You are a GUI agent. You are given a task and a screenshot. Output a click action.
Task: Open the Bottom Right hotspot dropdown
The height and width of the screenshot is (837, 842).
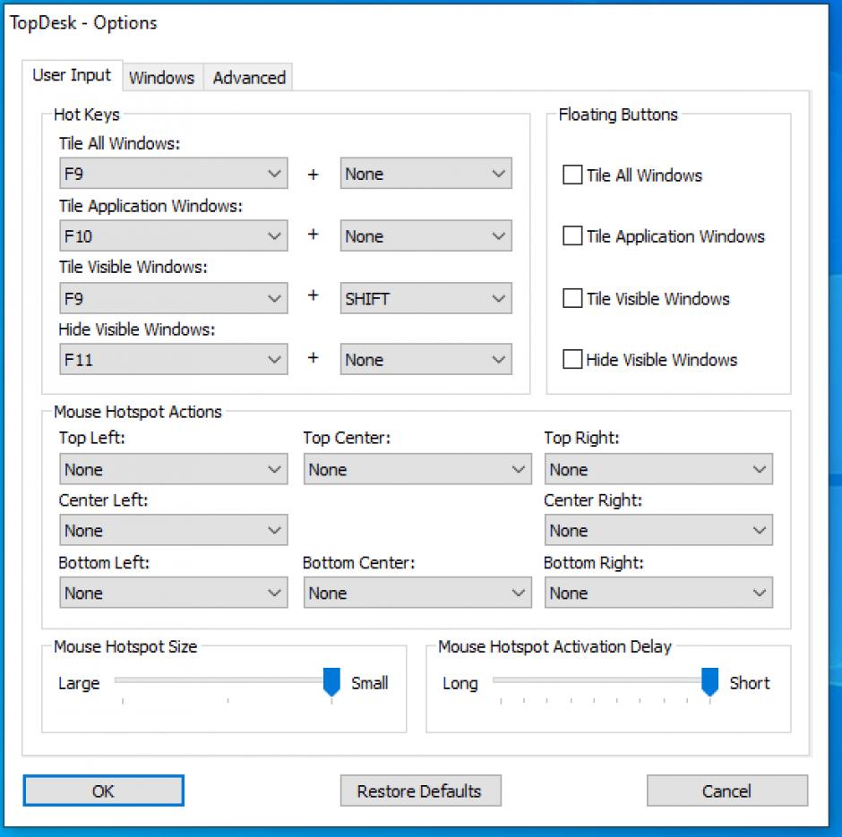click(658, 593)
